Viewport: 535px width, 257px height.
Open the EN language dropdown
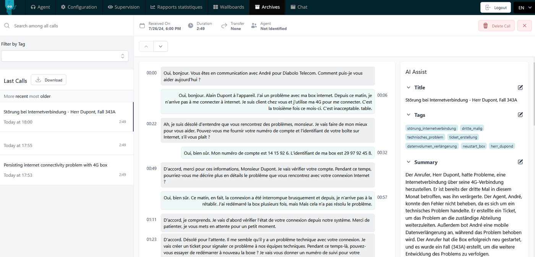[x=524, y=8]
